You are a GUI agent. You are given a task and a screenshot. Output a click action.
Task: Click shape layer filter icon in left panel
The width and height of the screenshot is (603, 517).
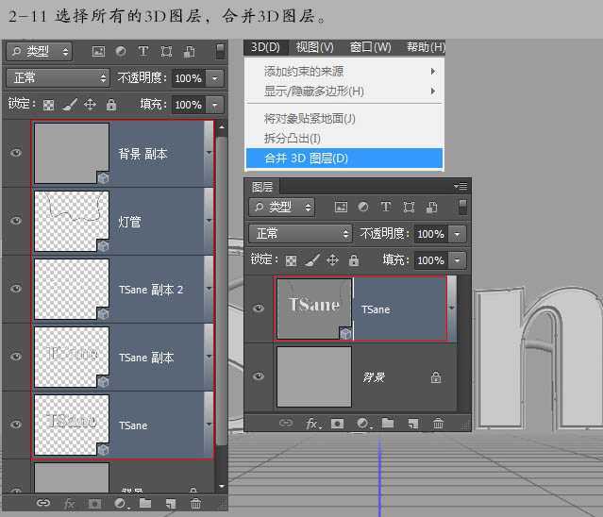(166, 52)
